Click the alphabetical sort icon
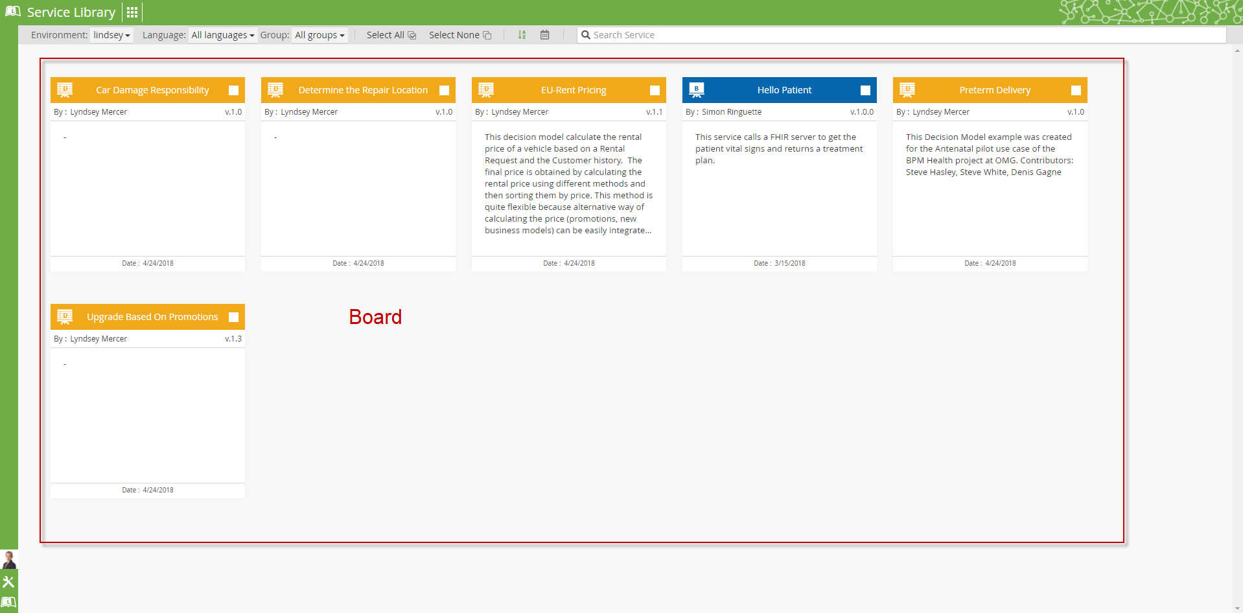Image resolution: width=1243 pixels, height=613 pixels. coord(522,35)
